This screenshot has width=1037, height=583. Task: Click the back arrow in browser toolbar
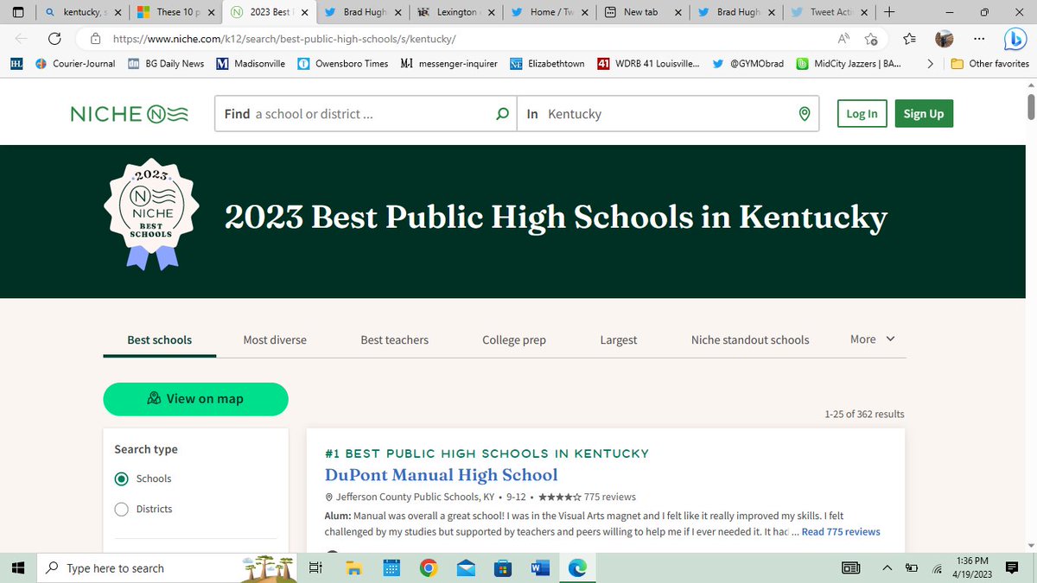(x=22, y=39)
